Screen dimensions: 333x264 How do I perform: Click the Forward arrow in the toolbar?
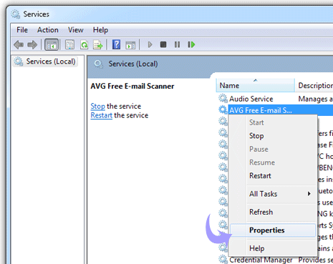(x=32, y=44)
